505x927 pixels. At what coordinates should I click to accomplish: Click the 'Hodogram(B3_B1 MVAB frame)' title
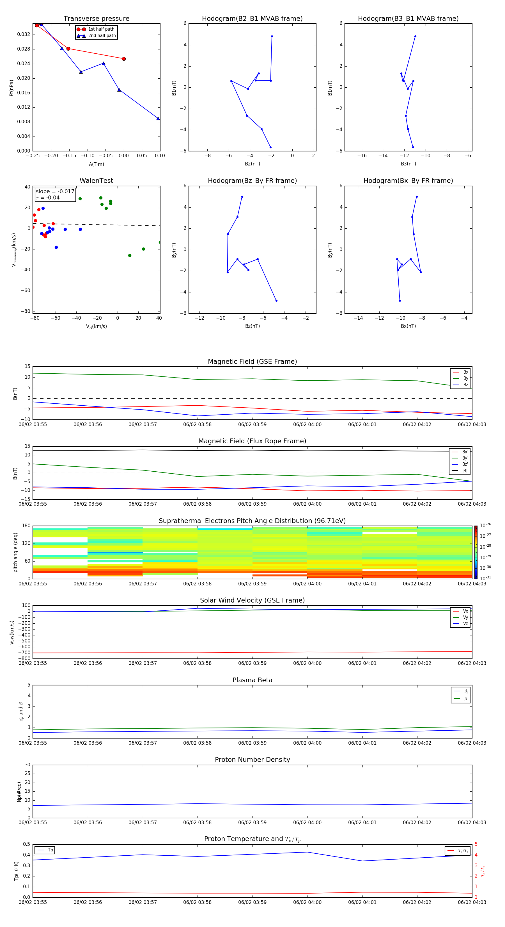pyautogui.click(x=408, y=19)
